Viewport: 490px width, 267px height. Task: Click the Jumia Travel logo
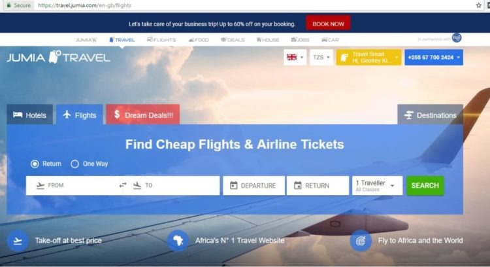pos(58,57)
